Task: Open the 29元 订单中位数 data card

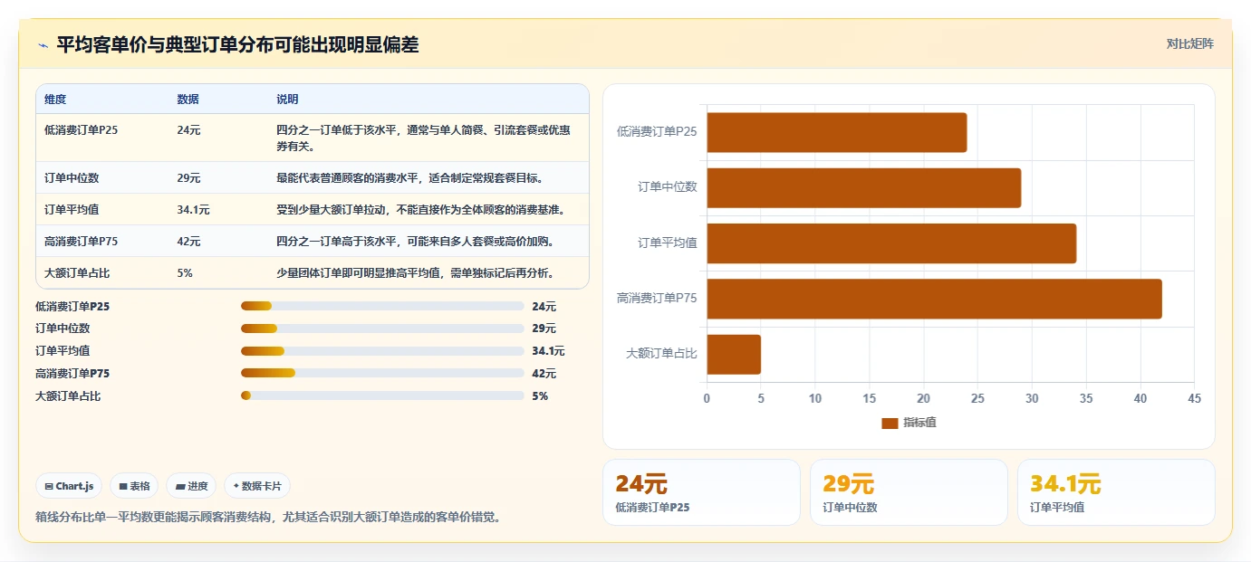Action: tap(909, 492)
